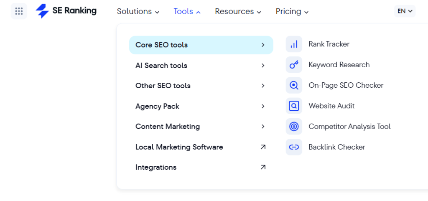Expand the Resources menu

point(238,11)
